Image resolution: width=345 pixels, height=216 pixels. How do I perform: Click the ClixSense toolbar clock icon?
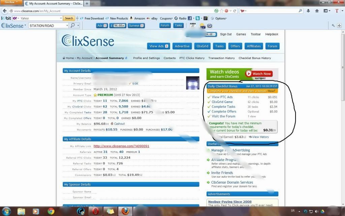210,26
